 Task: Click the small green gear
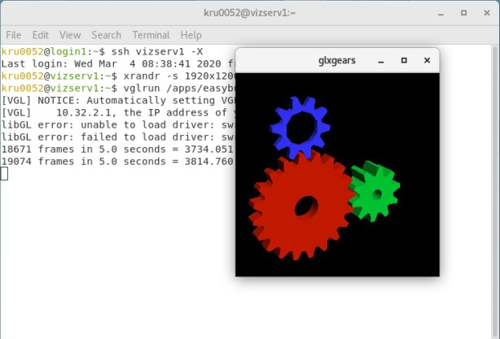pyautogui.click(x=375, y=193)
